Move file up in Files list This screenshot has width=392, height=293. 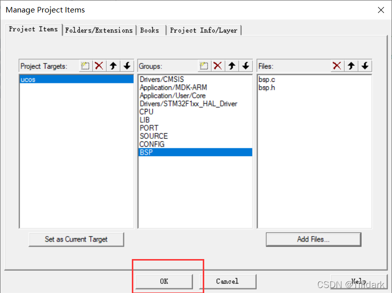click(351, 66)
